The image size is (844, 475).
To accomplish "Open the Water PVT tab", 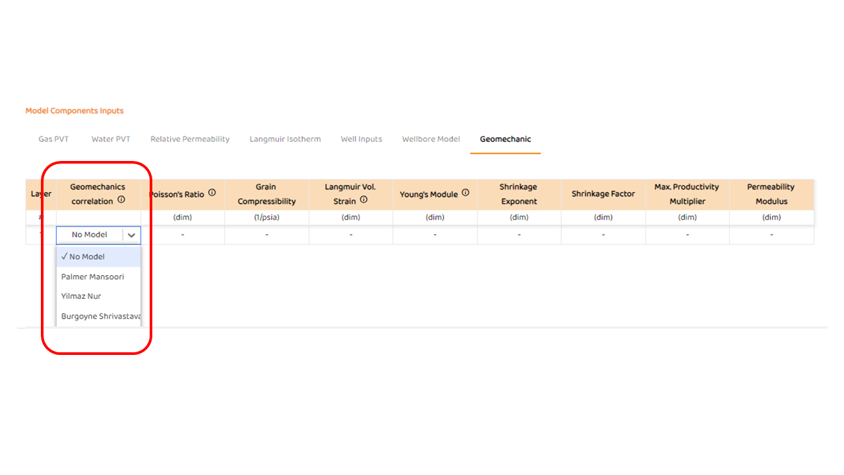I will pos(111,139).
